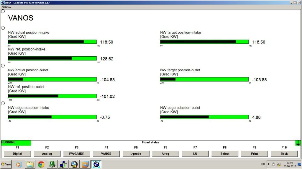
Task: Click NW actual position-outlet bar
Action: (52, 79)
